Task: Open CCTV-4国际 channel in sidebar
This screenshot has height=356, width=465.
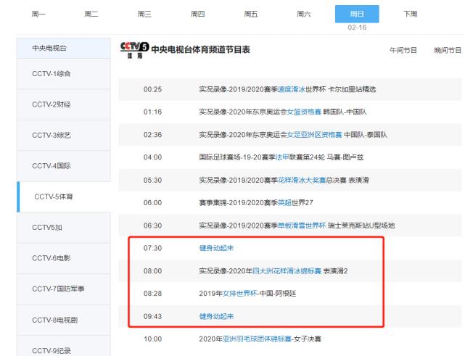Action: point(64,166)
